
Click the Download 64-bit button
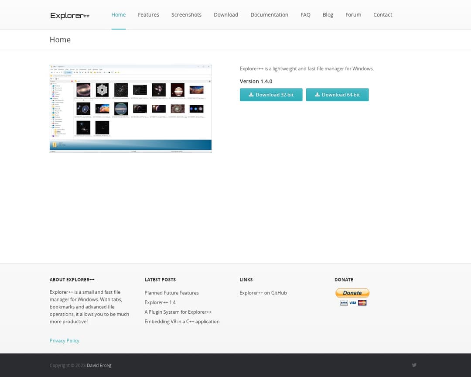[x=337, y=95]
